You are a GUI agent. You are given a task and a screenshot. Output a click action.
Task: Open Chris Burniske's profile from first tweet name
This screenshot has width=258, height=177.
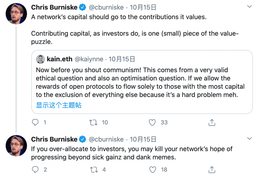tap(54, 7)
